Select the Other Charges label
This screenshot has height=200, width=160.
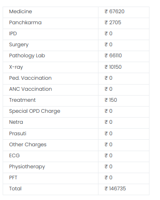pos(28,144)
